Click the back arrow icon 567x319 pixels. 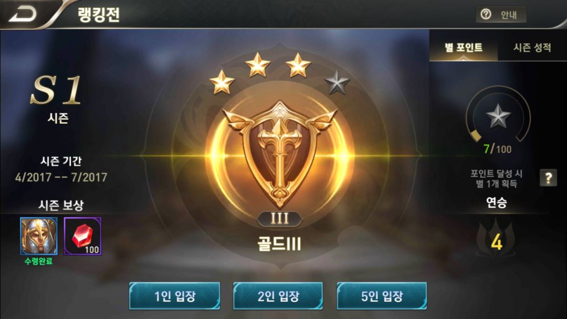tap(23, 15)
